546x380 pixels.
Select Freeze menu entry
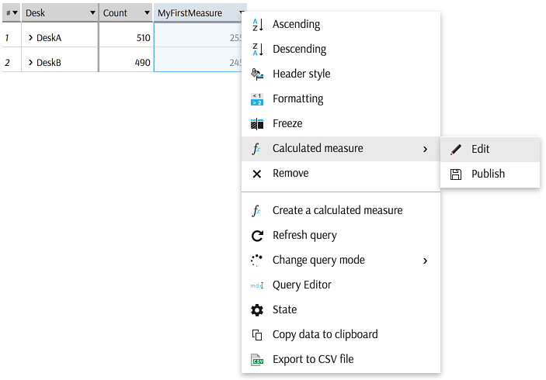tap(341, 123)
